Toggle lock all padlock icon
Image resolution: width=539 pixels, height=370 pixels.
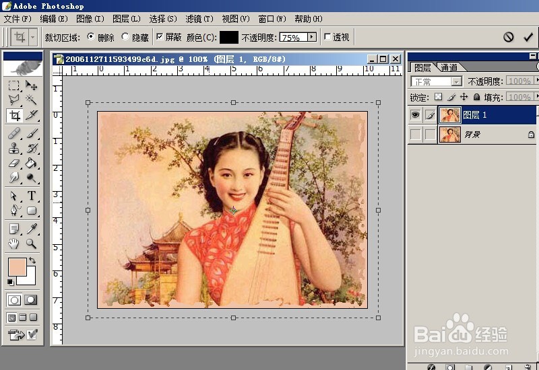tap(476, 97)
